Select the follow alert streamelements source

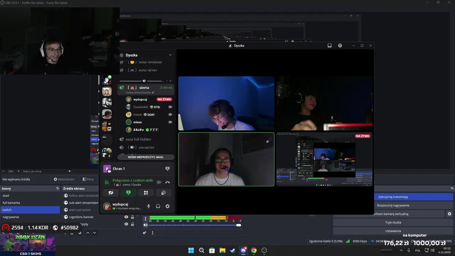(81, 196)
